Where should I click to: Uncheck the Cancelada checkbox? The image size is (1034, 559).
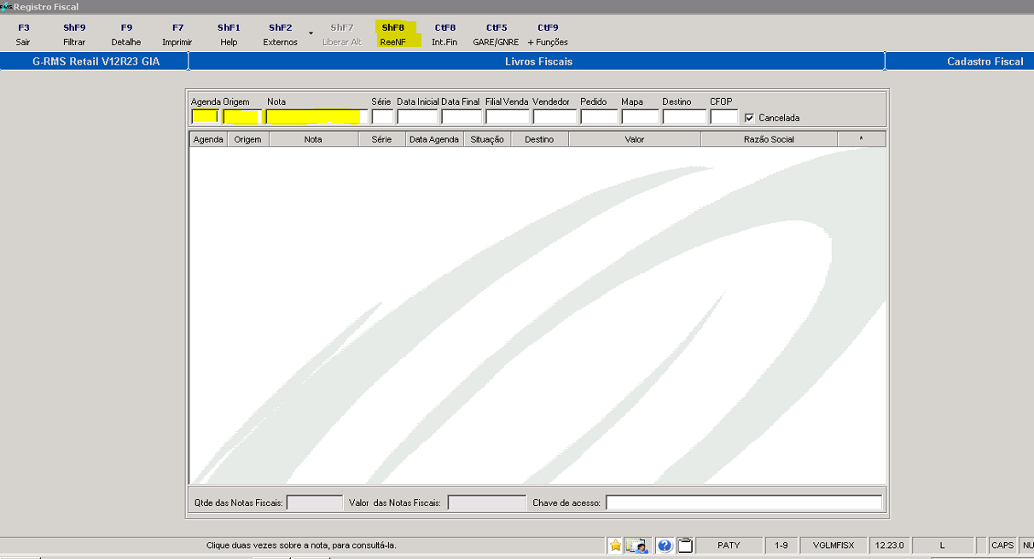(x=749, y=118)
